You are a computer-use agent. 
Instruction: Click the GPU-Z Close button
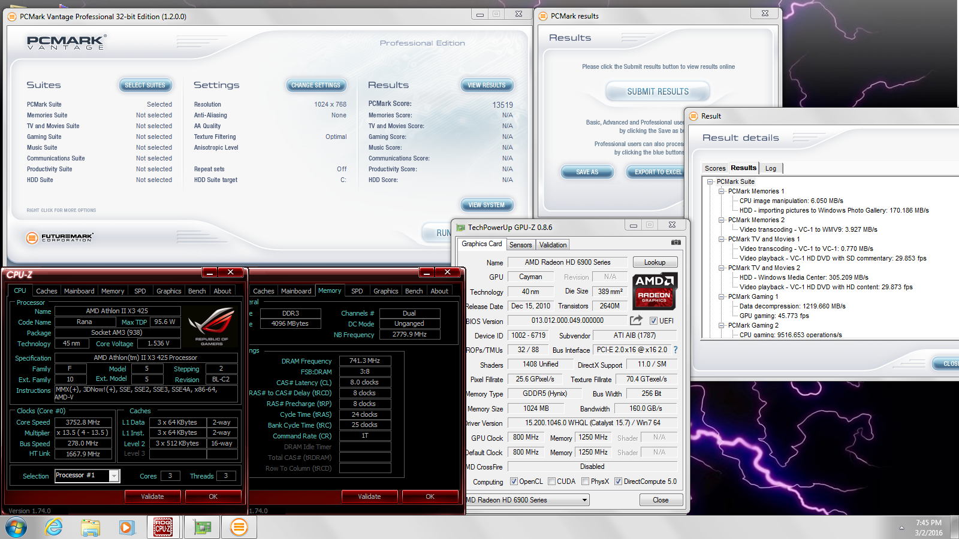click(661, 500)
